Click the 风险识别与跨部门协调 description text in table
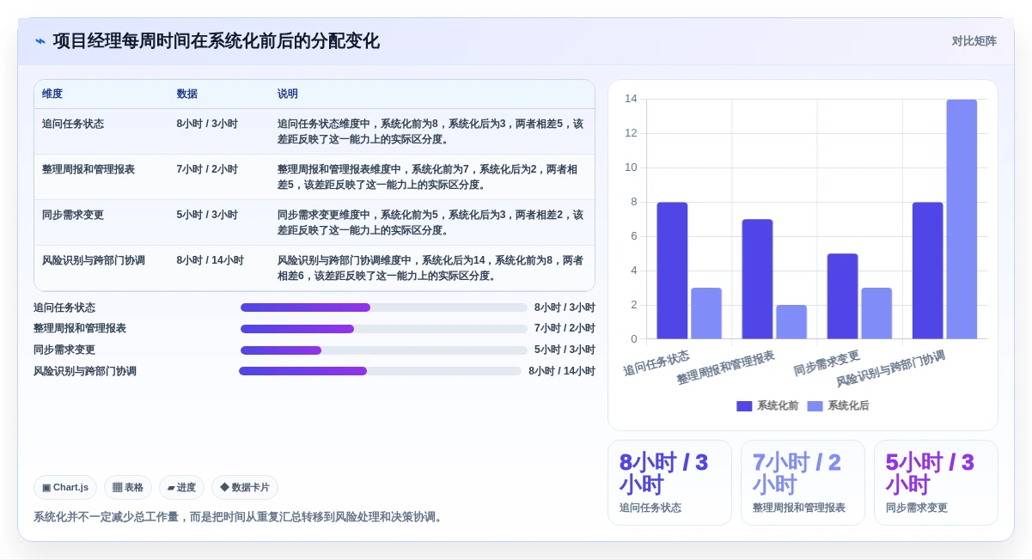The image size is (1032, 560). tap(431, 268)
